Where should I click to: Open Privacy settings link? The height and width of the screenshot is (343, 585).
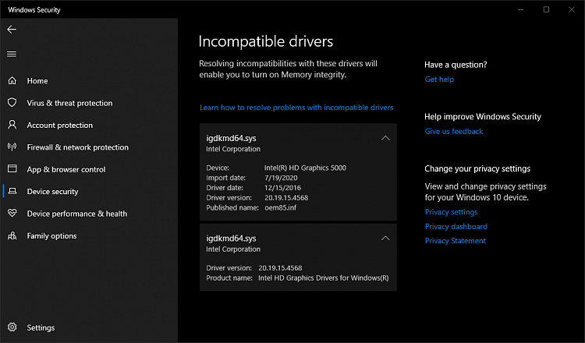coord(451,212)
